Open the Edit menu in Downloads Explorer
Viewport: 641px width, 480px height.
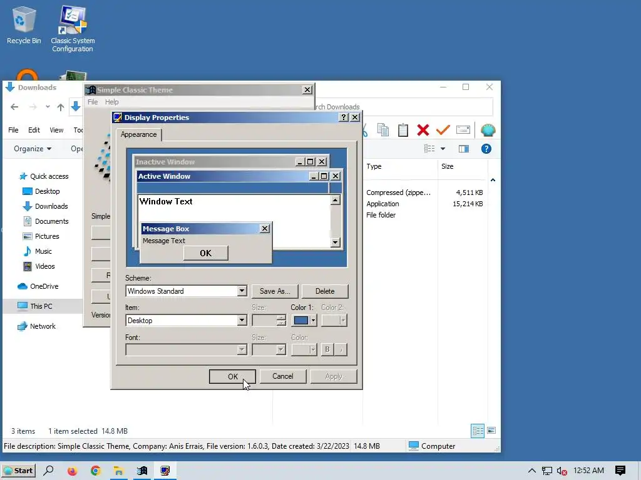coord(34,130)
